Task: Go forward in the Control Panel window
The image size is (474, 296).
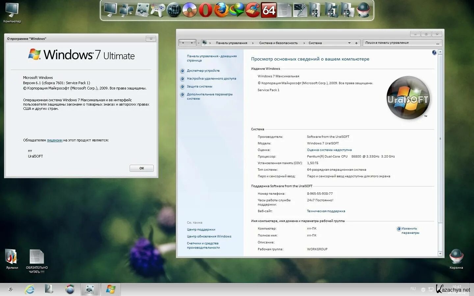Action: [x=192, y=43]
